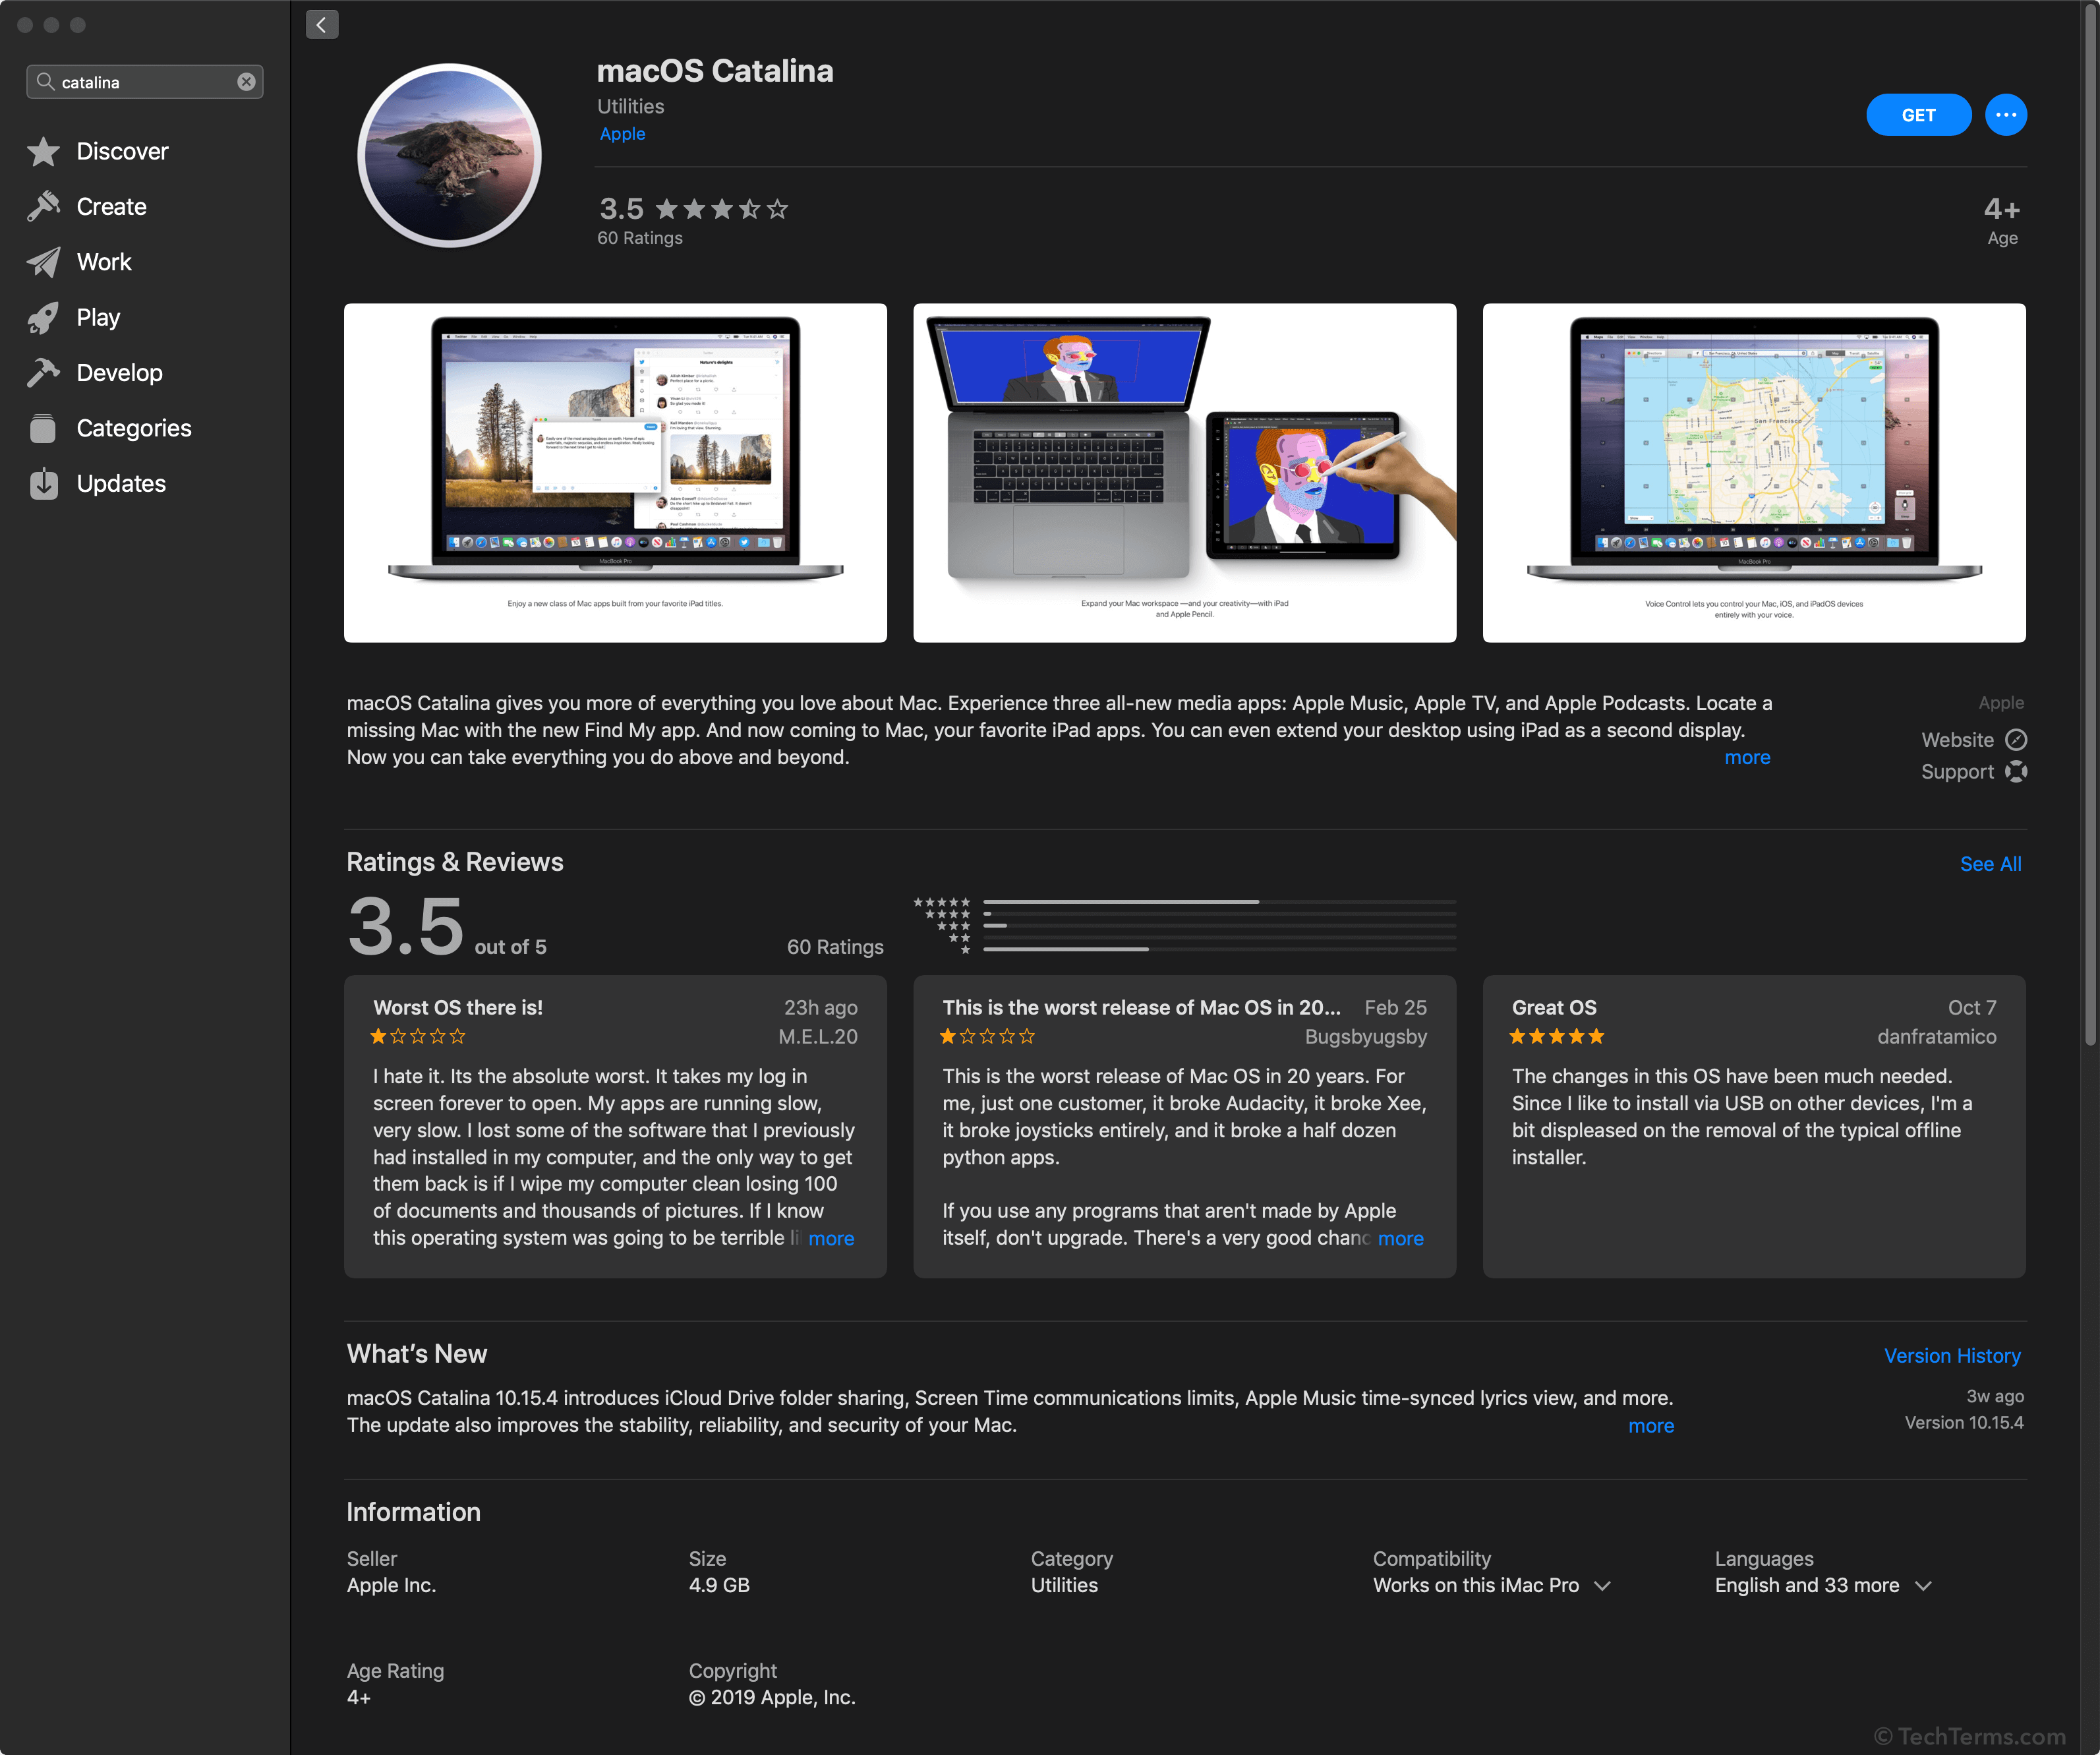2100x1755 pixels.
Task: Click the Discover star icon
Action: point(44,152)
